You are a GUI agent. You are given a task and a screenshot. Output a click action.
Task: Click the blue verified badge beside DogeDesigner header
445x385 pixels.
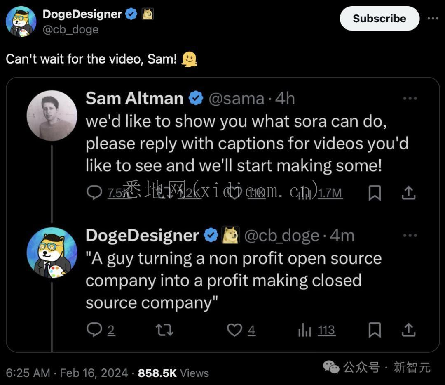point(131,14)
